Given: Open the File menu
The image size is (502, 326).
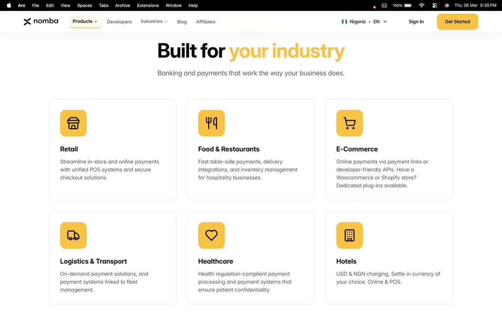Looking at the screenshot, I should coord(36,5).
